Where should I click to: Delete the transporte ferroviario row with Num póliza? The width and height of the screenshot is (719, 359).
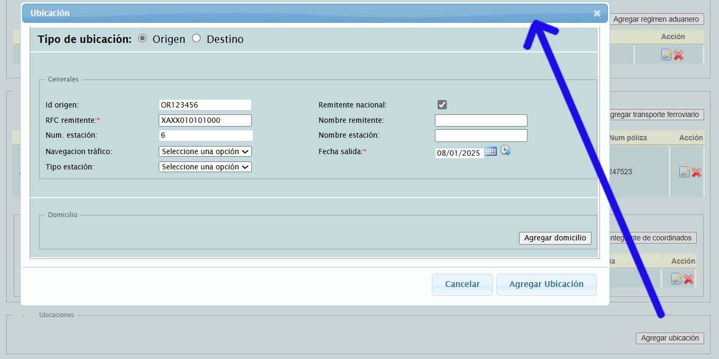pos(696,172)
